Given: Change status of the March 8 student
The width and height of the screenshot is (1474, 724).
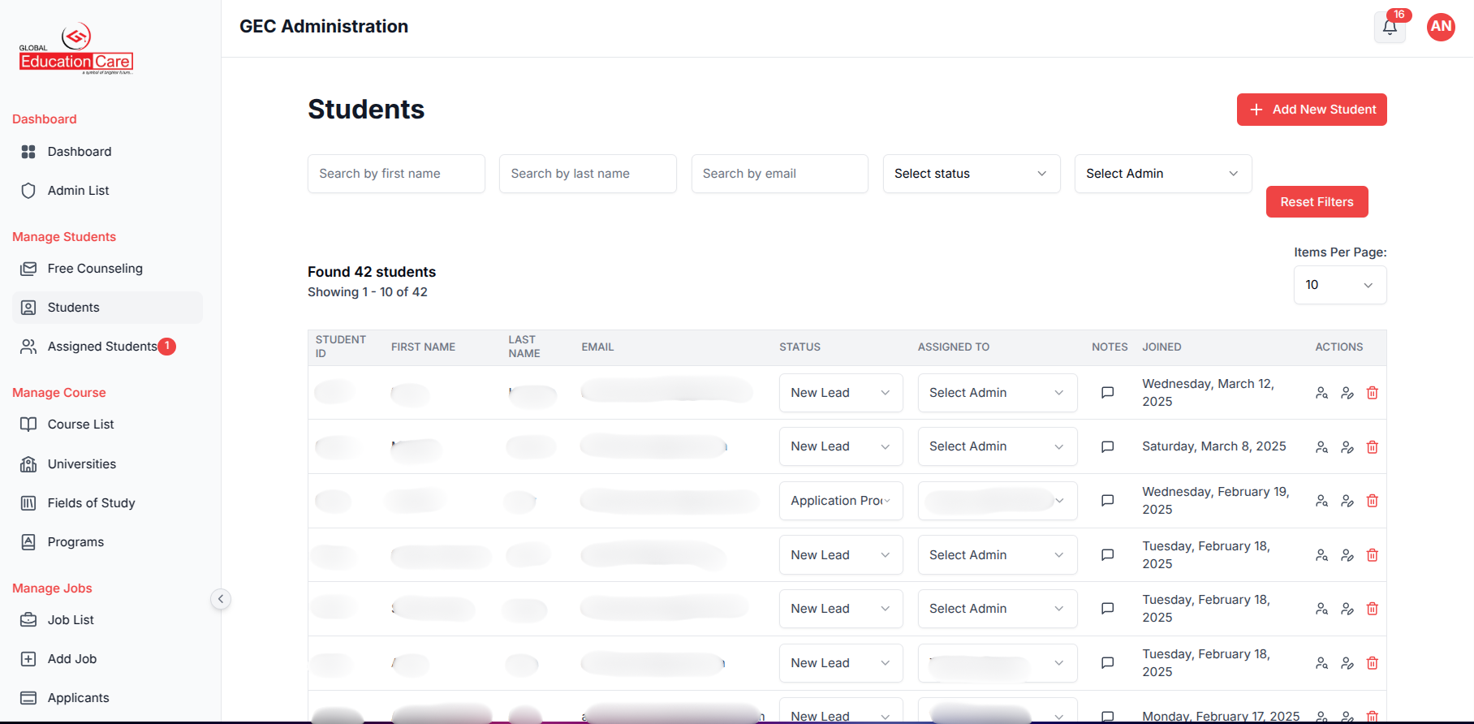Looking at the screenshot, I should point(840,446).
